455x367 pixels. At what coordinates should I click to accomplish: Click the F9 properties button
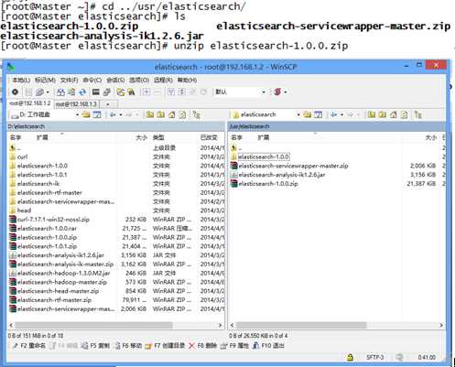[234, 346]
